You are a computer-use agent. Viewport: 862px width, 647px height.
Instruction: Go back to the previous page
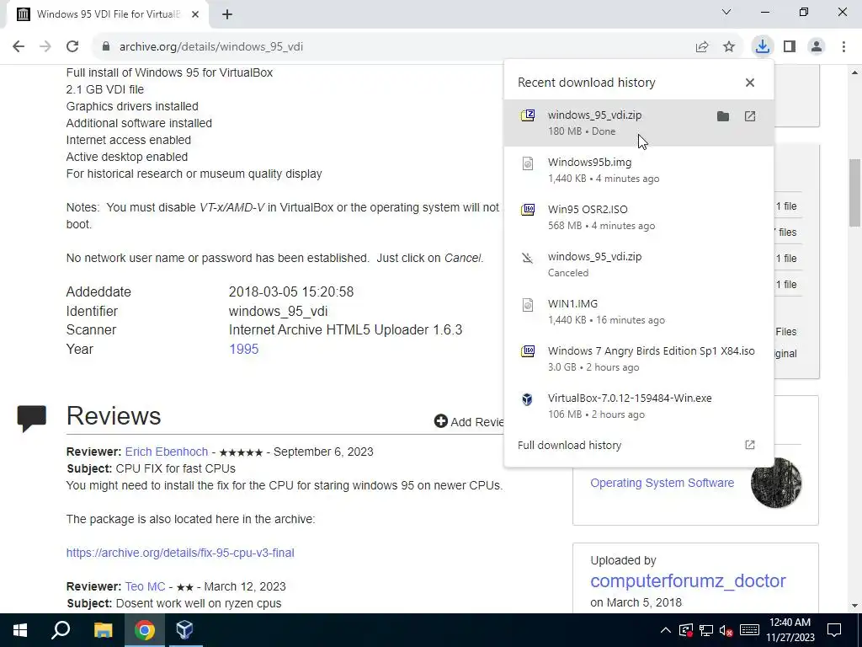point(19,47)
